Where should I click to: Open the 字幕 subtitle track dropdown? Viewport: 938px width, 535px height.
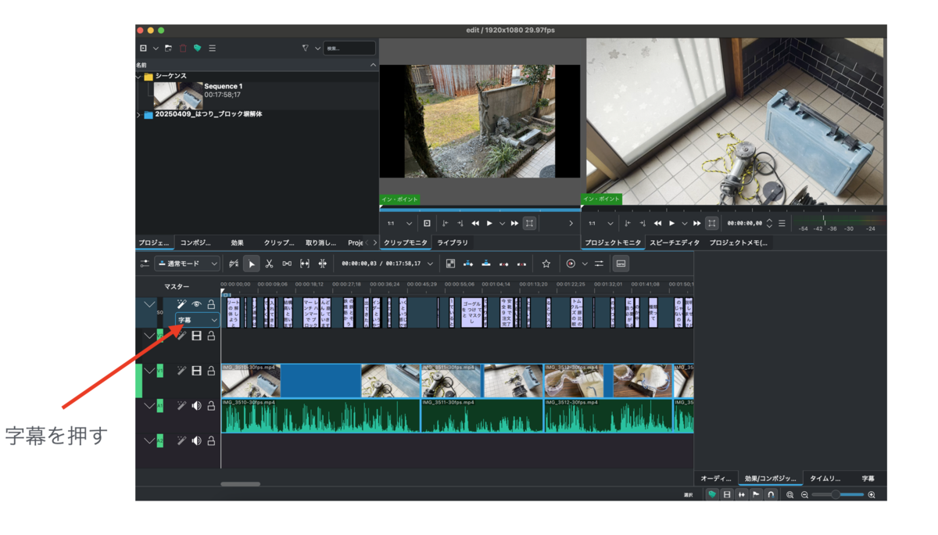point(197,320)
